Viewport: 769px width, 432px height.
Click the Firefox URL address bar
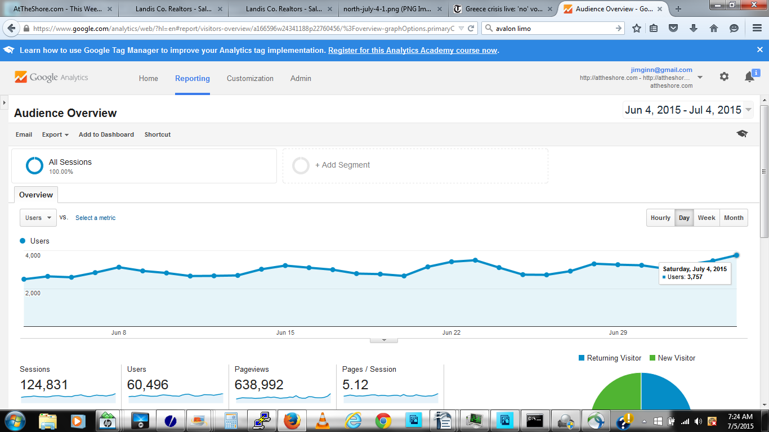(x=242, y=28)
